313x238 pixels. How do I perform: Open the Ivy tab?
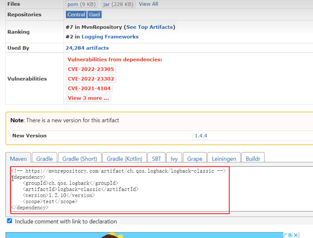(174, 159)
